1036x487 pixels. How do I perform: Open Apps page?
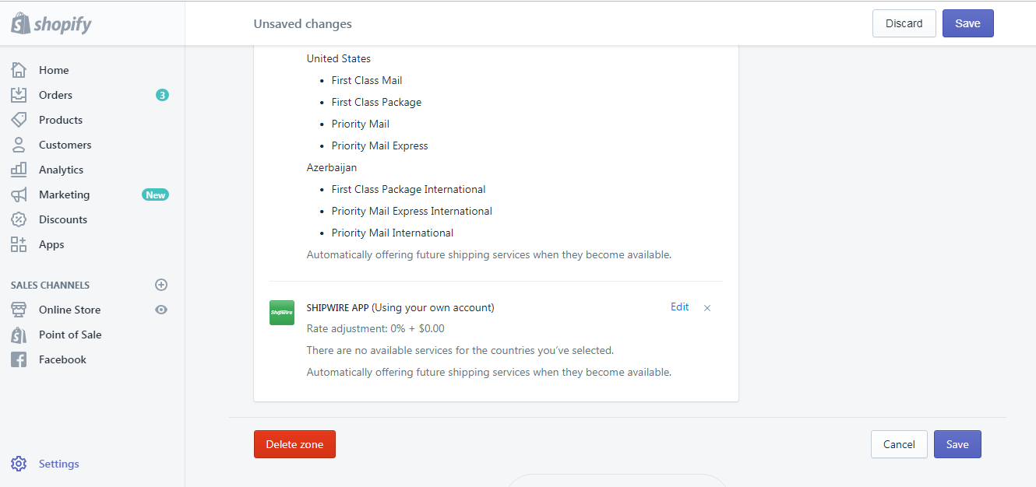(x=51, y=244)
